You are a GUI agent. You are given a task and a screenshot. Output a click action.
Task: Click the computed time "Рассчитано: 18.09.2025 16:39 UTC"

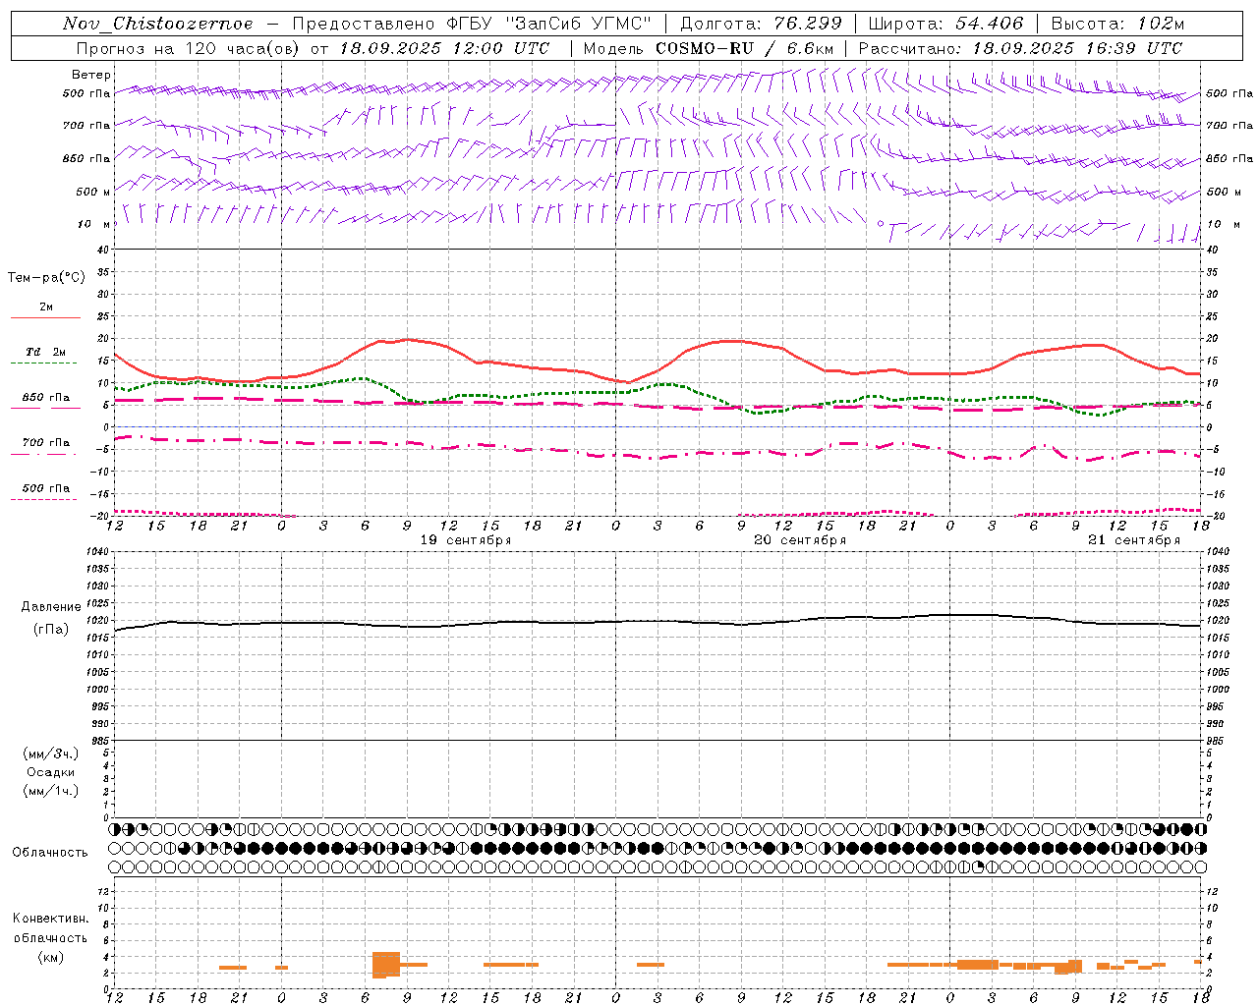coord(1020,48)
